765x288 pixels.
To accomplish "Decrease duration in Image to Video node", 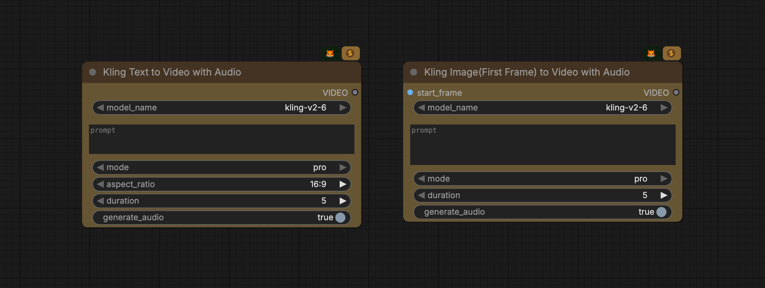I will coord(421,195).
